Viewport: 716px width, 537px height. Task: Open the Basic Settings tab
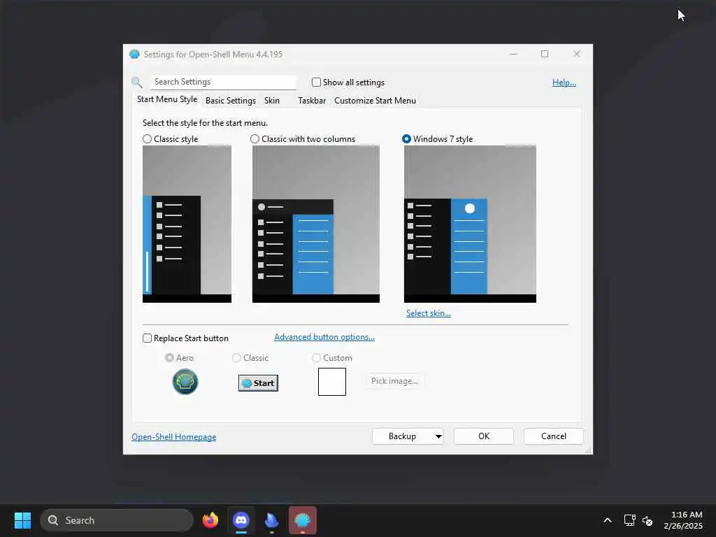click(231, 101)
